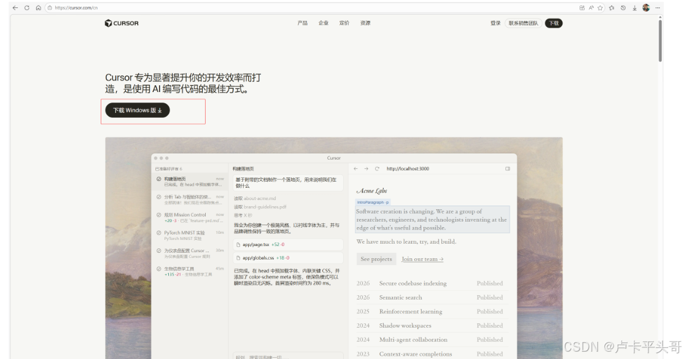The width and height of the screenshot is (684, 359).
Task: Open the split screen icon in address bar
Action: (x=582, y=8)
